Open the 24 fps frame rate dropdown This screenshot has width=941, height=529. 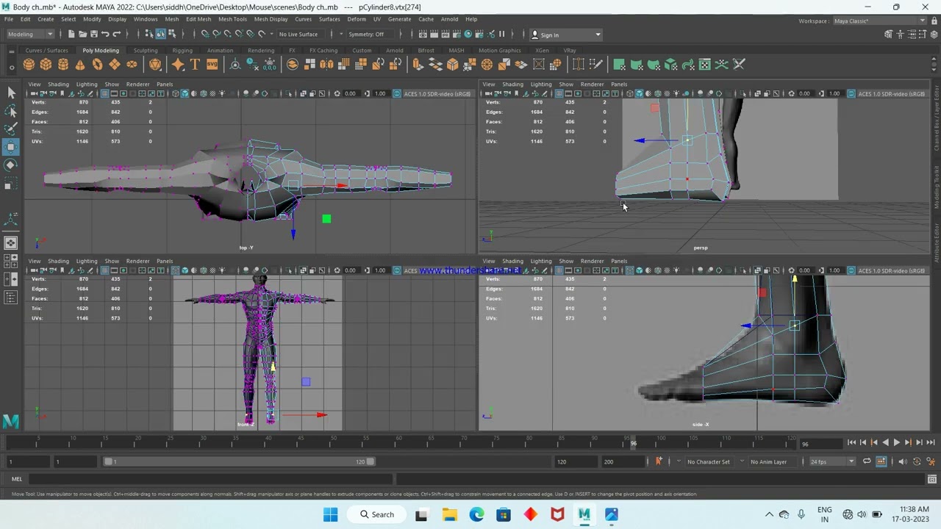point(832,461)
